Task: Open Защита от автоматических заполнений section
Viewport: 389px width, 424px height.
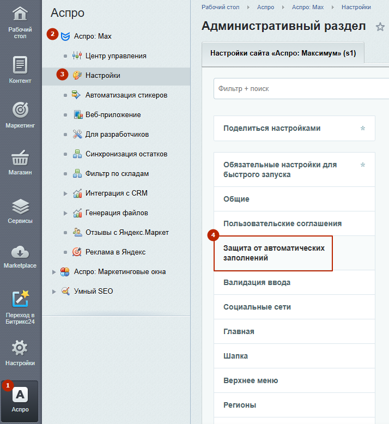Action: tap(273, 253)
